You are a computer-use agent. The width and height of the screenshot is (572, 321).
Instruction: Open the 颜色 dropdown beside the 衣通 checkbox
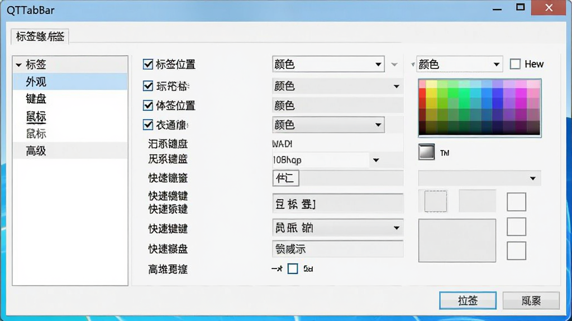coord(328,125)
